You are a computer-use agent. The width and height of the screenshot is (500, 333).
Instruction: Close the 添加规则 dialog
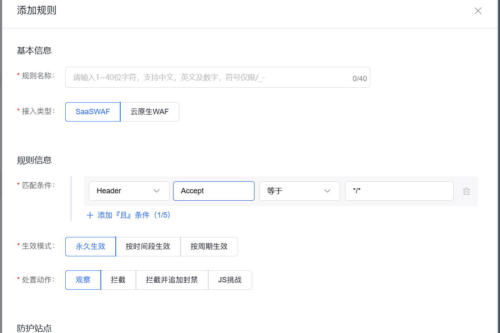478,11
